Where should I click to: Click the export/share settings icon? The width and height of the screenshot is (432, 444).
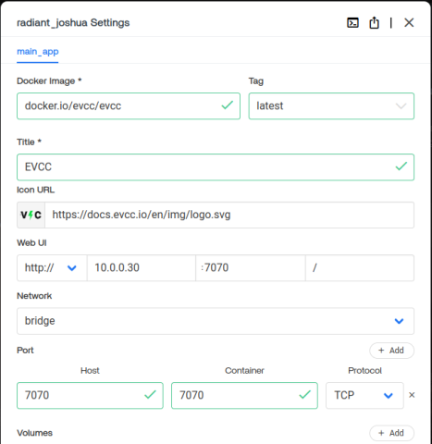coord(374,23)
